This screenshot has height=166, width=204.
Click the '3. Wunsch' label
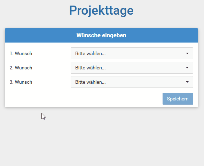[x=21, y=82]
